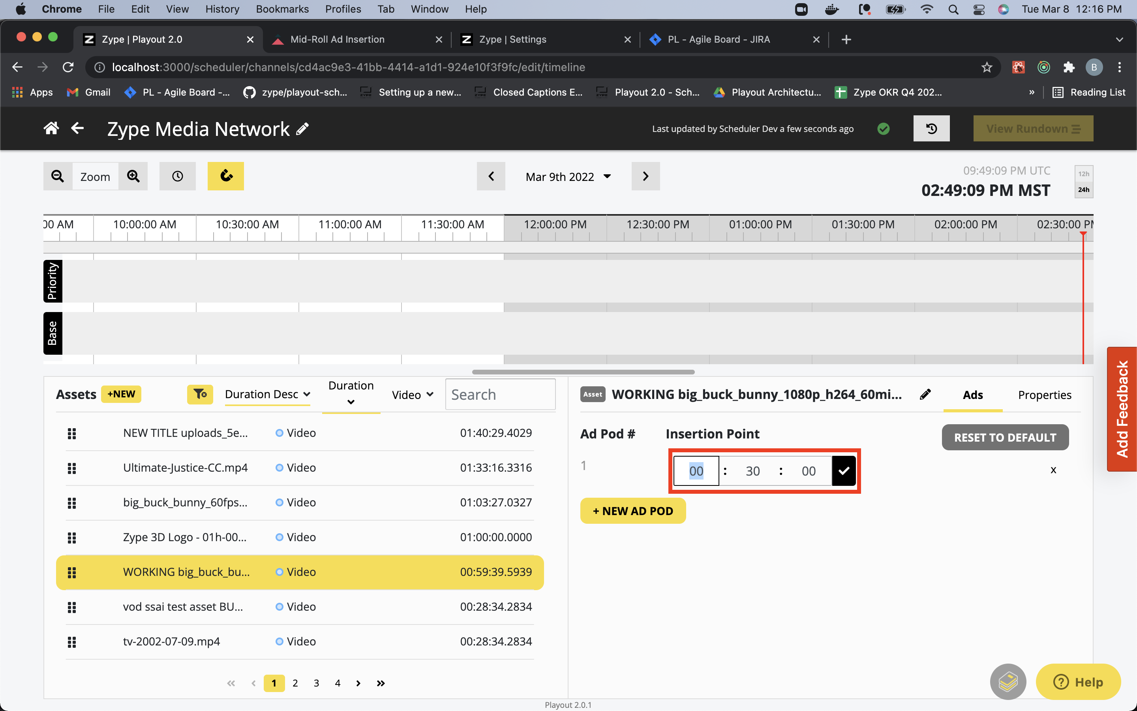Expand the Chrome tab search chevron
1137x711 pixels.
(1119, 39)
